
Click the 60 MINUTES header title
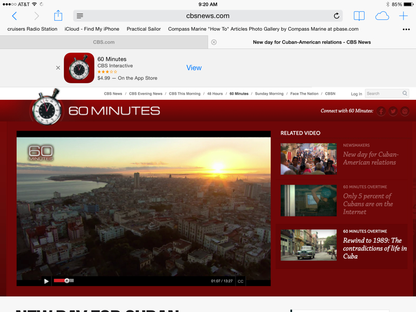114,111
